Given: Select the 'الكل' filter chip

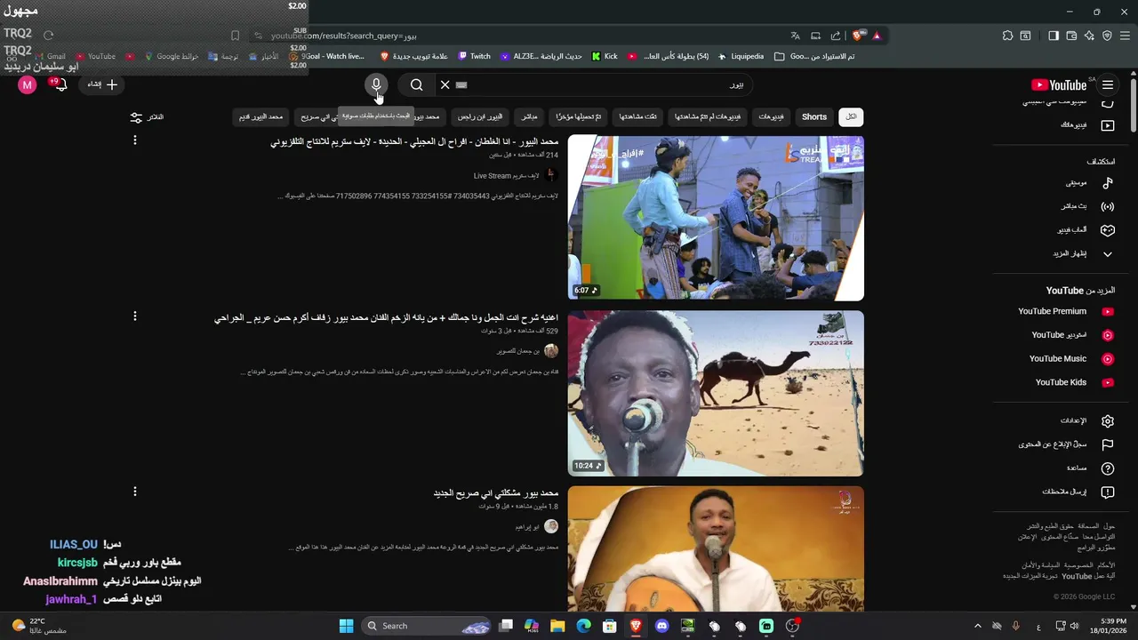Looking at the screenshot, I should (851, 117).
